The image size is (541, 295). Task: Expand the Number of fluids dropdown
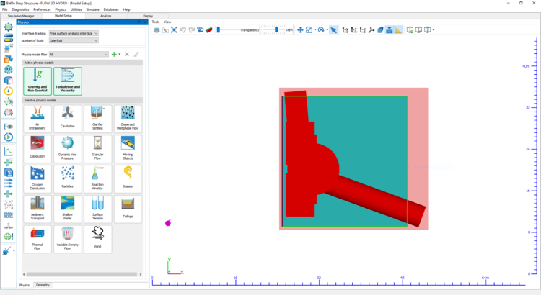point(74,40)
